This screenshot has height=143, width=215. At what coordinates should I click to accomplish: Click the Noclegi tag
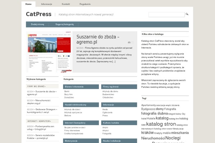pos(173,138)
